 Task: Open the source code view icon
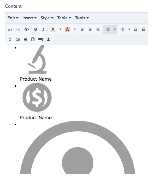pos(27,29)
